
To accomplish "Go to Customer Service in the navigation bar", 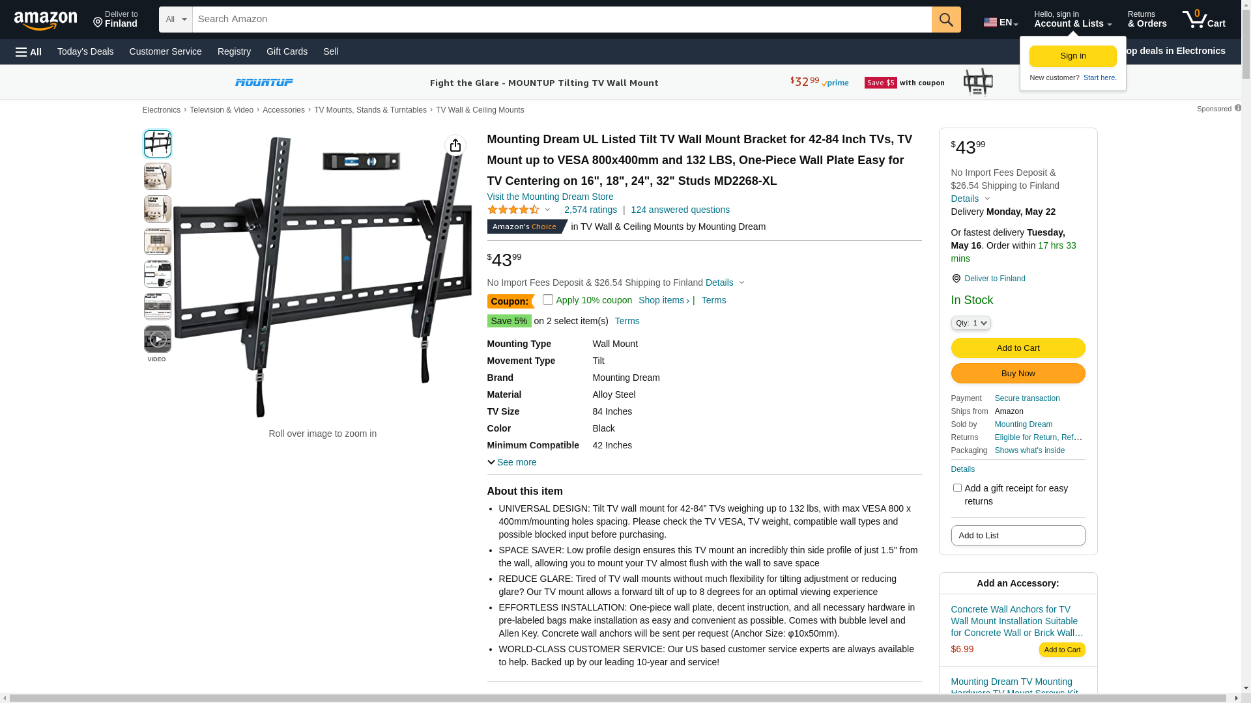I will click(165, 51).
